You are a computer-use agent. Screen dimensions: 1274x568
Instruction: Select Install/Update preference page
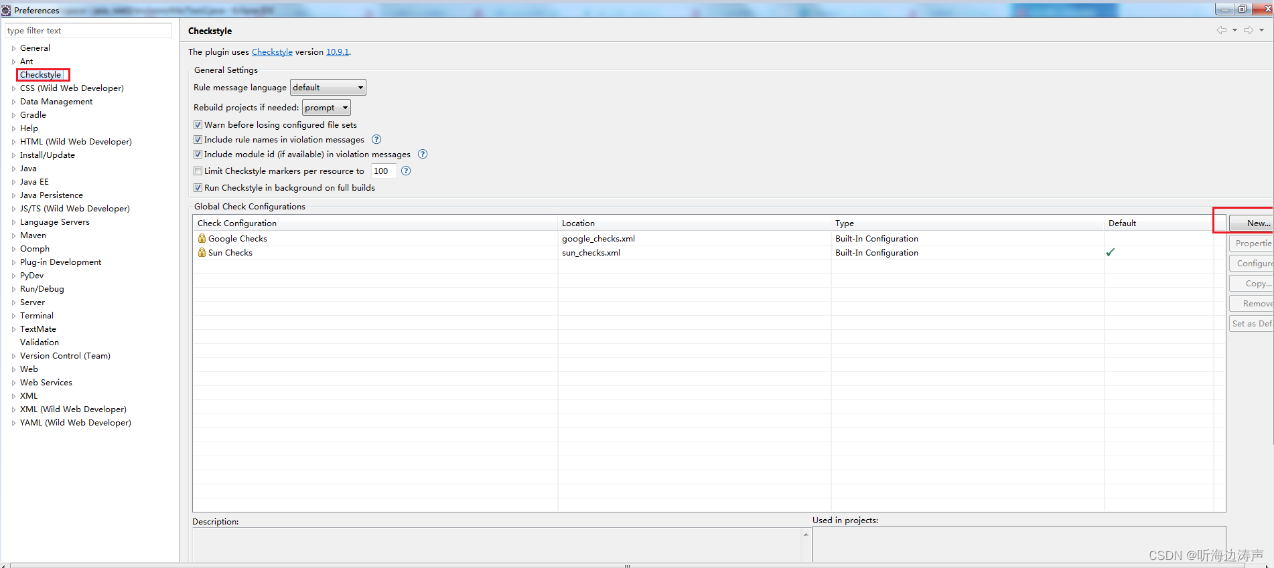tap(48, 155)
